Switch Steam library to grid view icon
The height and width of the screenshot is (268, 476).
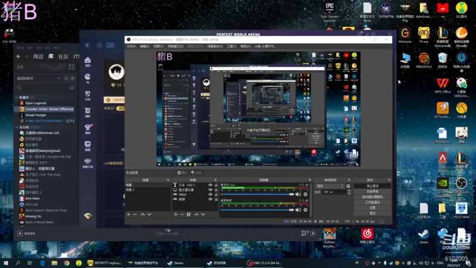click(71, 67)
